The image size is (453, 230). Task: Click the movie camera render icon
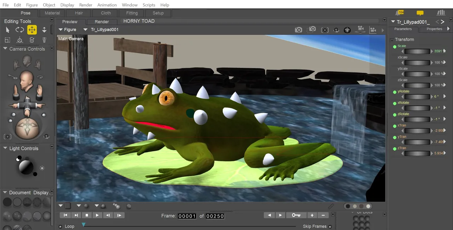(x=360, y=30)
